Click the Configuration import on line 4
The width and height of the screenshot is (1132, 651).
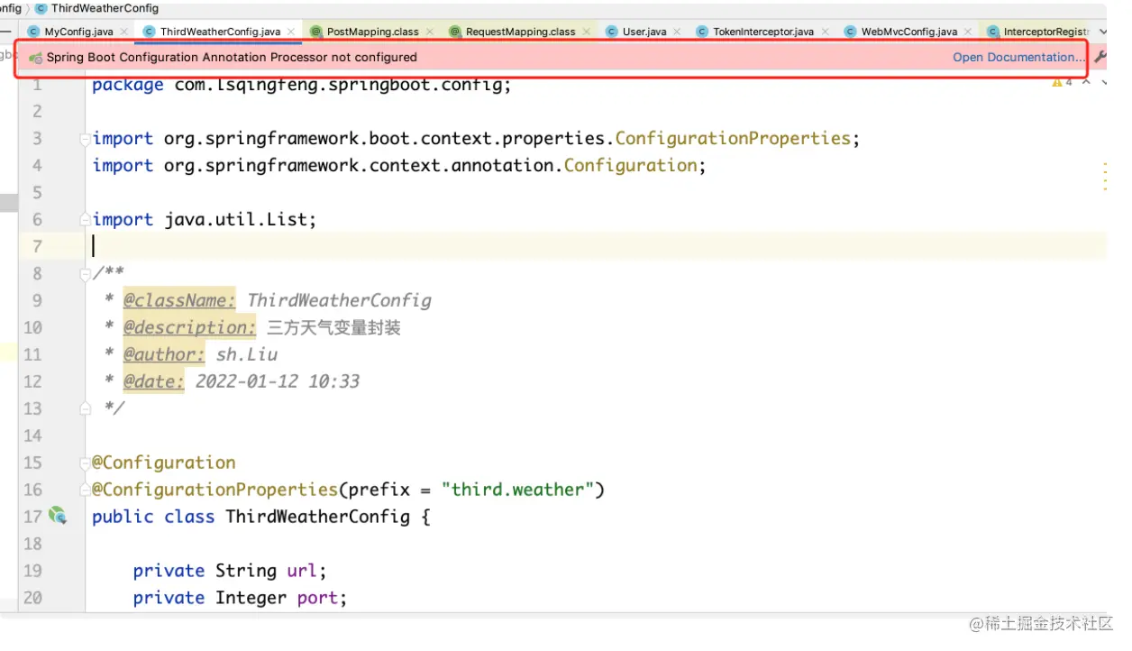pyautogui.click(x=631, y=165)
